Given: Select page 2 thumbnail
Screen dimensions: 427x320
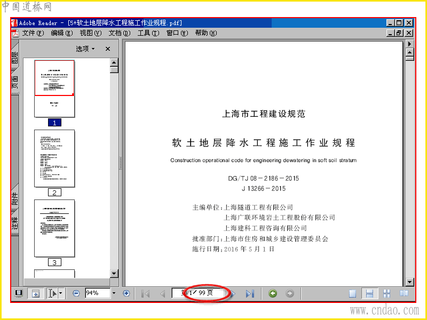Looking at the screenshot, I should [x=54, y=158].
